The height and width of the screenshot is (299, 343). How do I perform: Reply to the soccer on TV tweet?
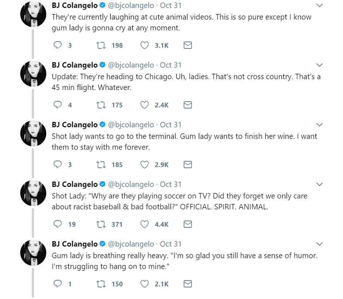pos(58,224)
